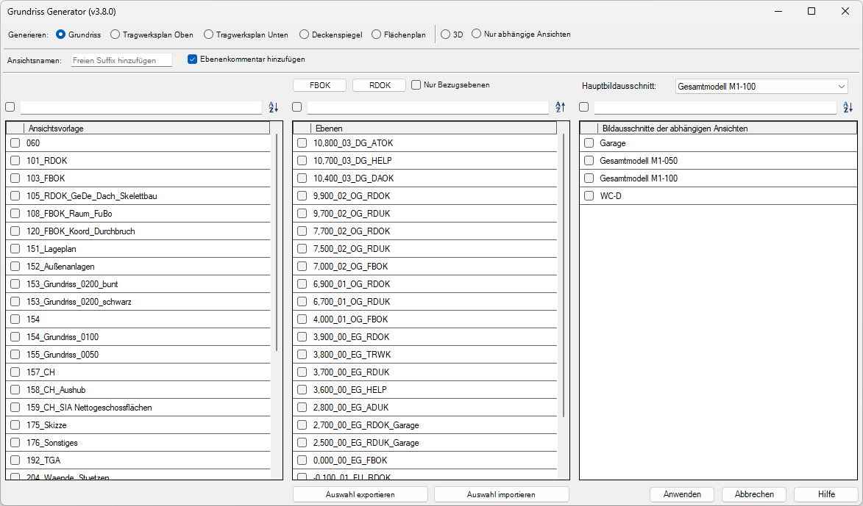Uncheck Ebenenkommentar hinzufügen

193,60
